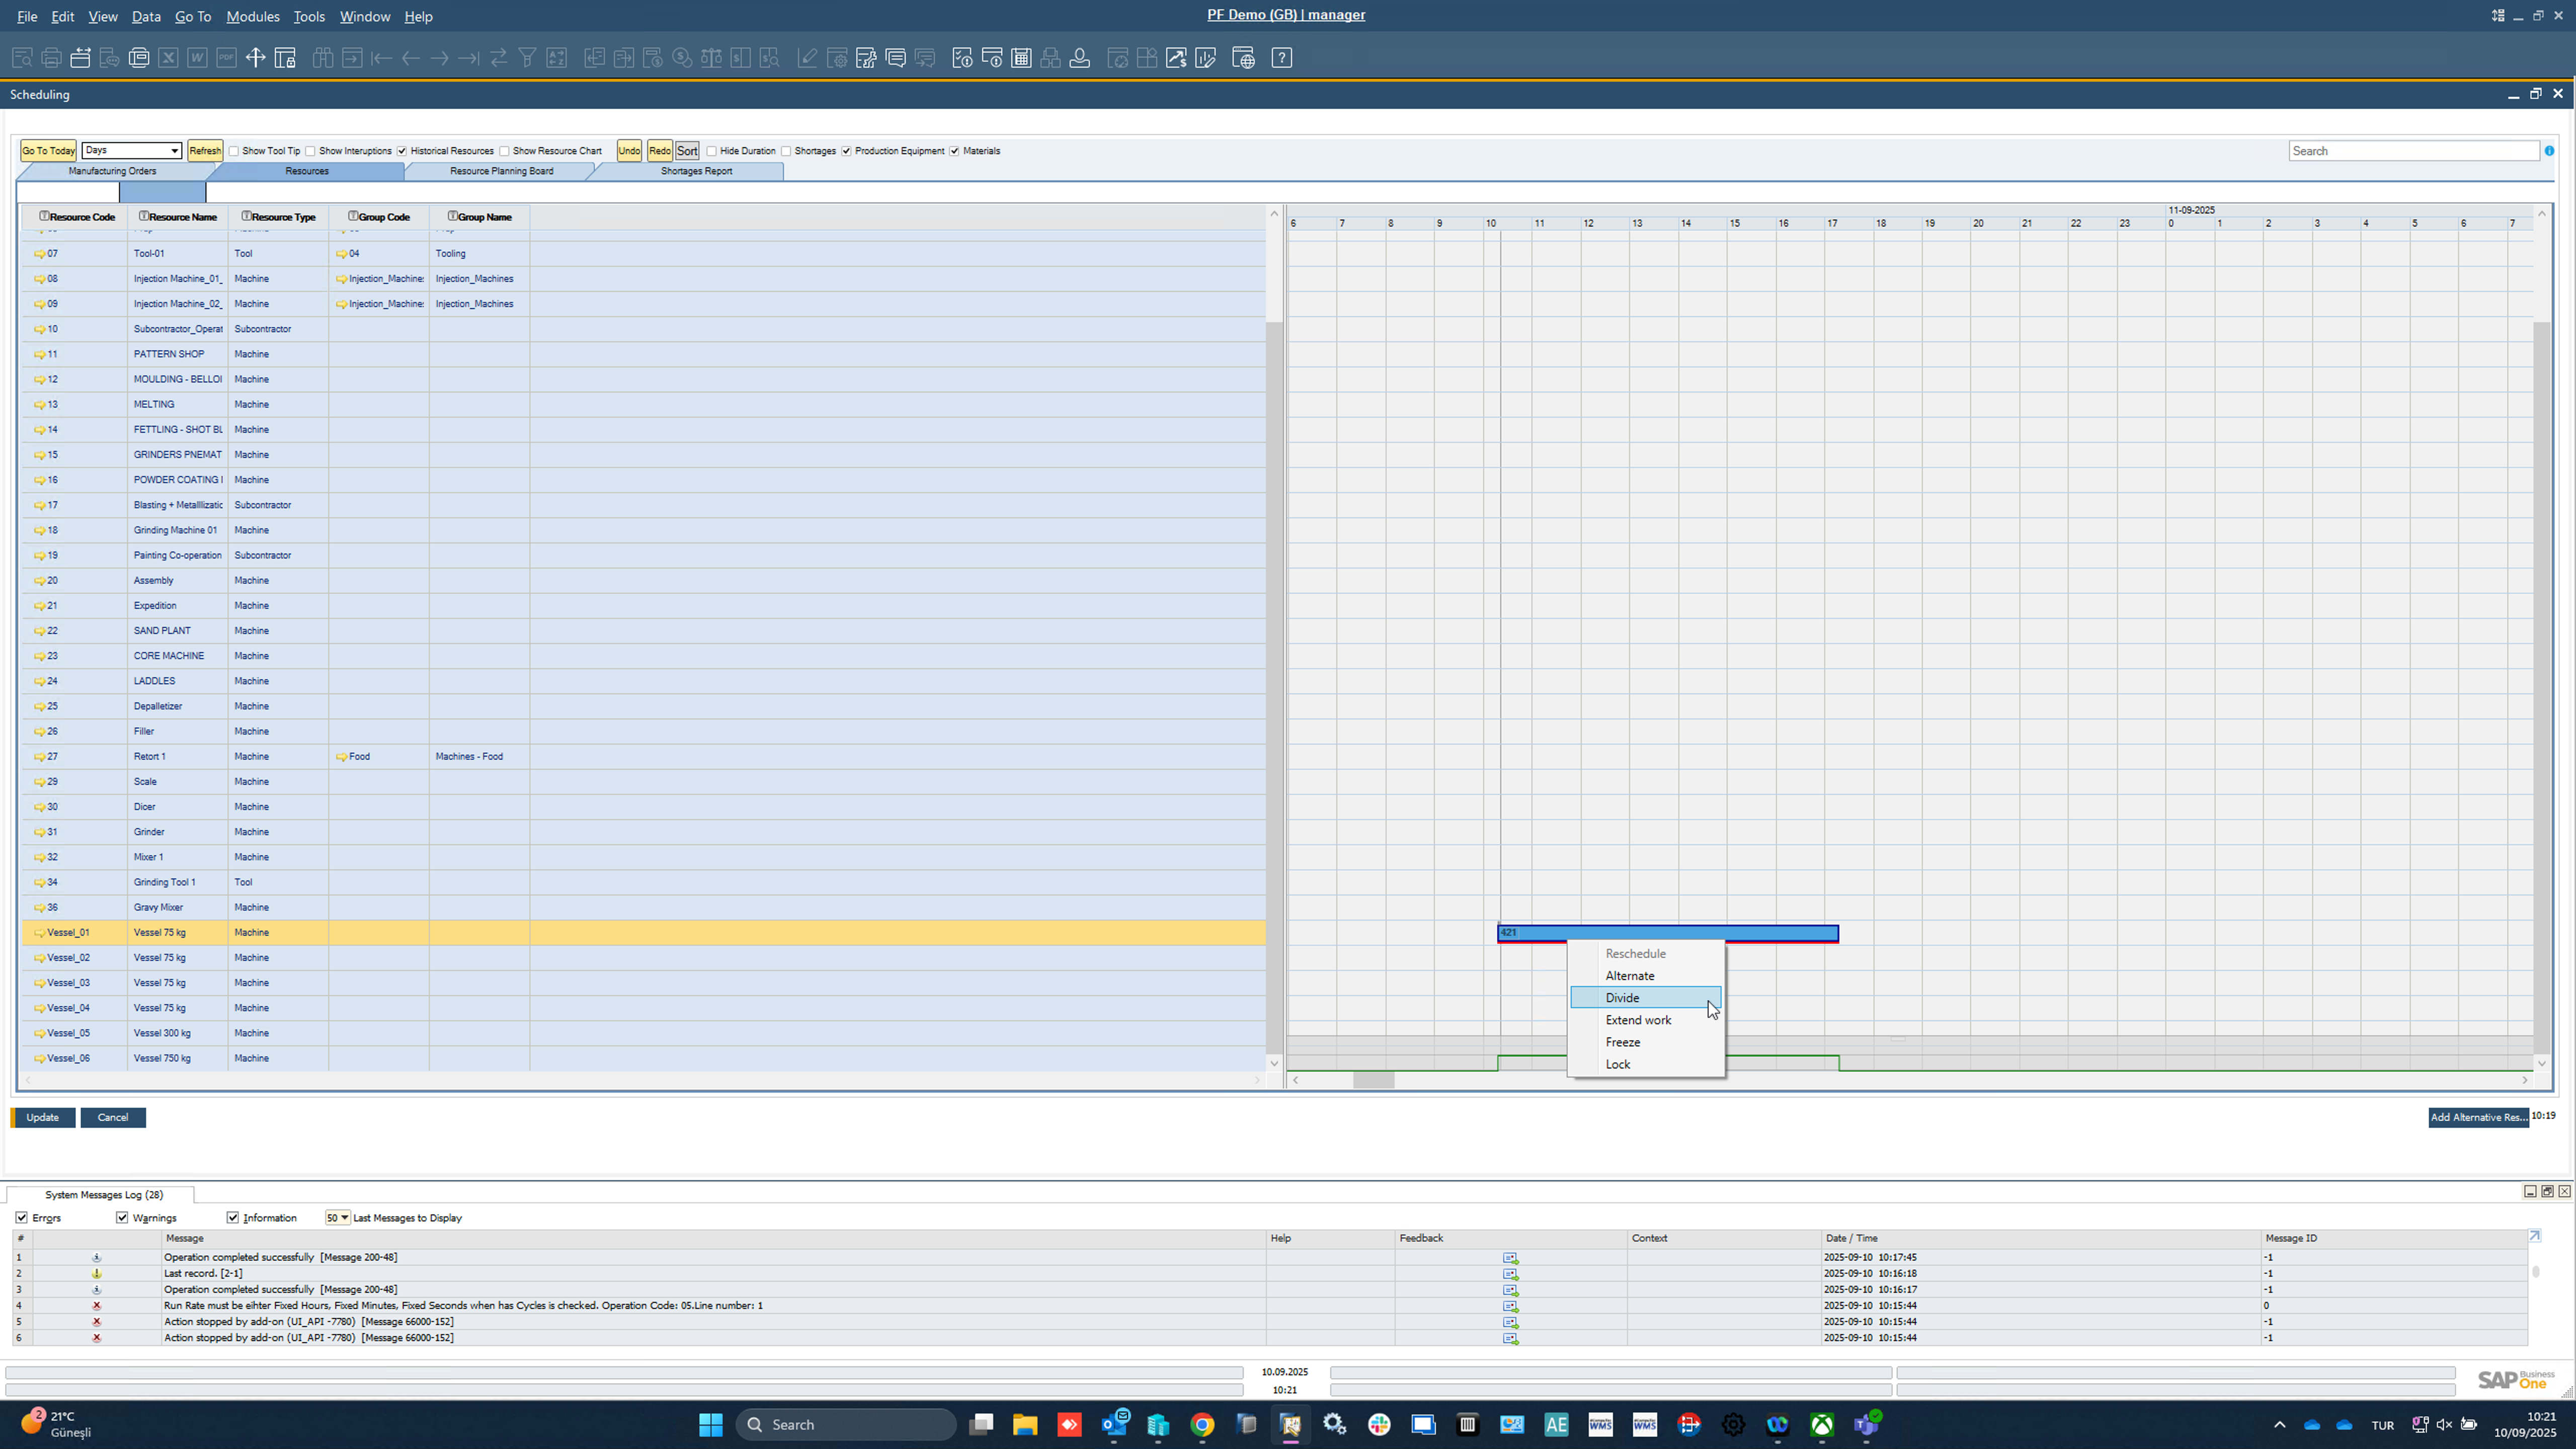Uncheck Historical Resources checkbox

pos(402,151)
